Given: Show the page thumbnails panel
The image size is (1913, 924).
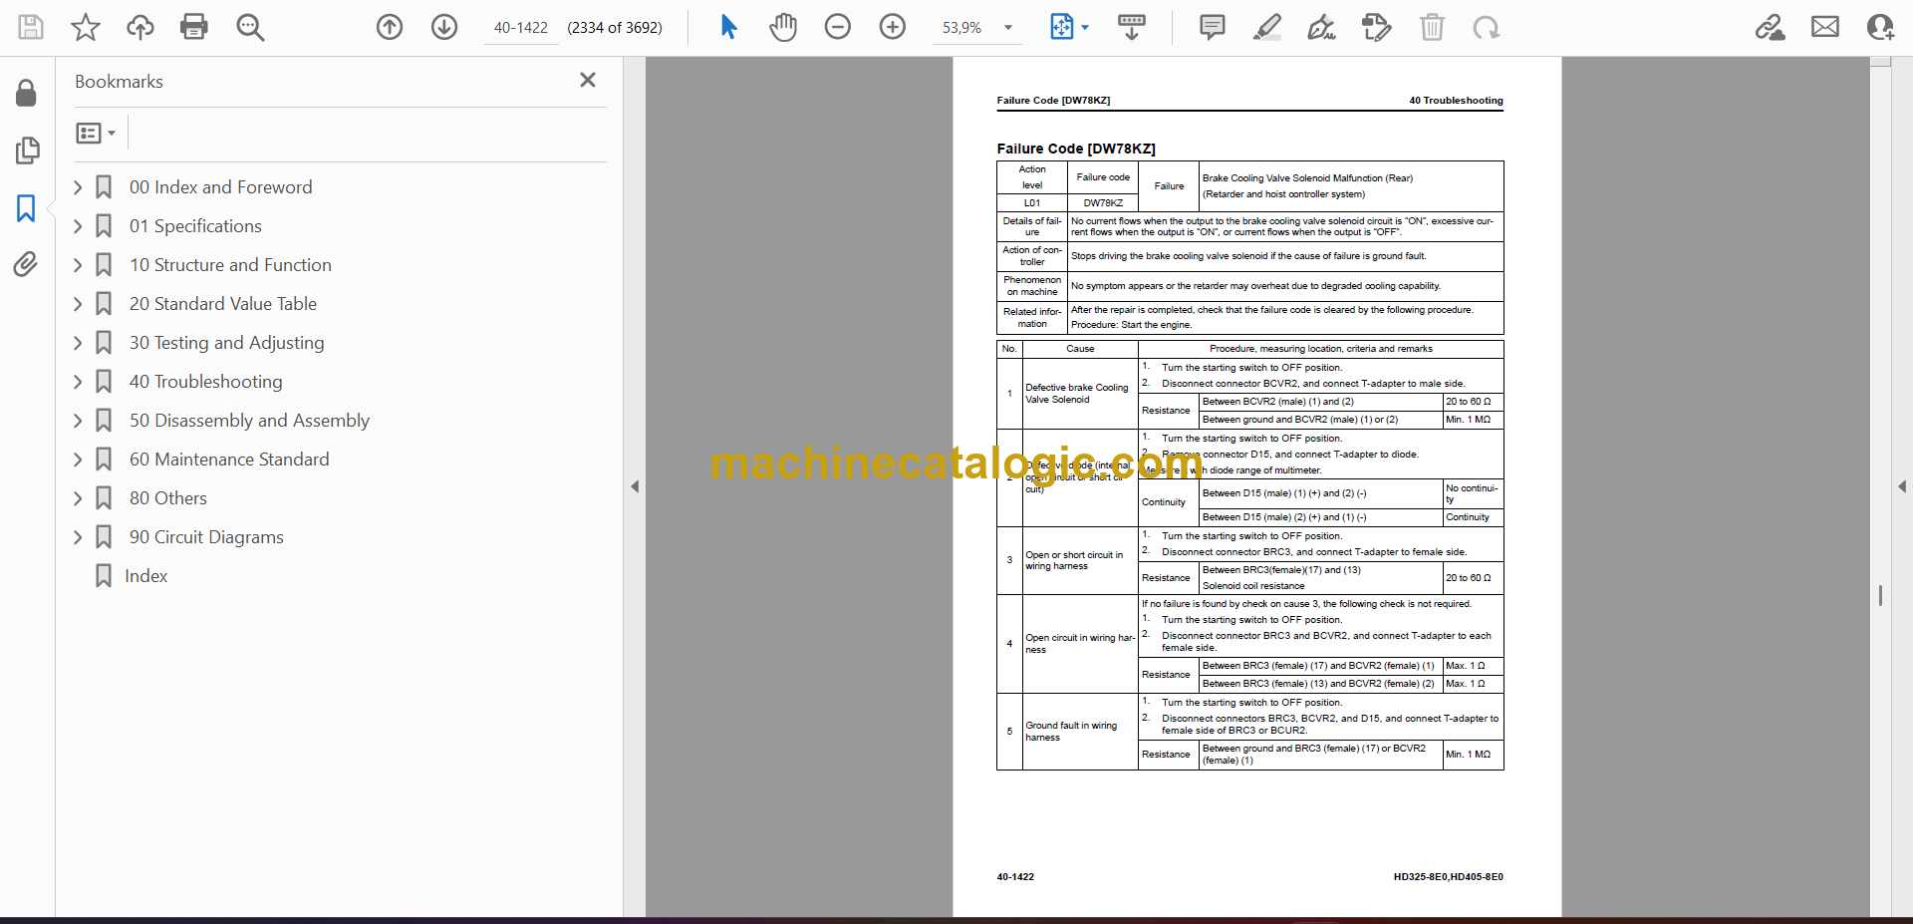Looking at the screenshot, I should 27,151.
